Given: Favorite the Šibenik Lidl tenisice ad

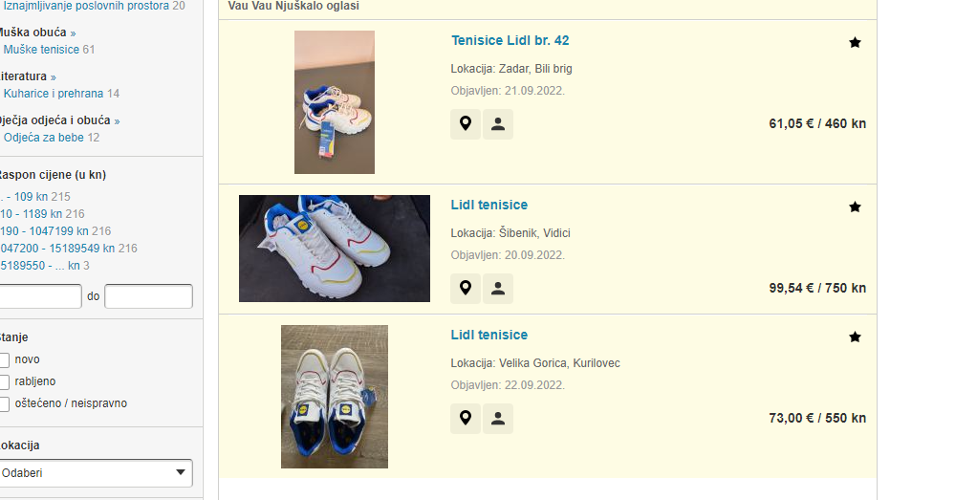Looking at the screenshot, I should pyautogui.click(x=855, y=207).
